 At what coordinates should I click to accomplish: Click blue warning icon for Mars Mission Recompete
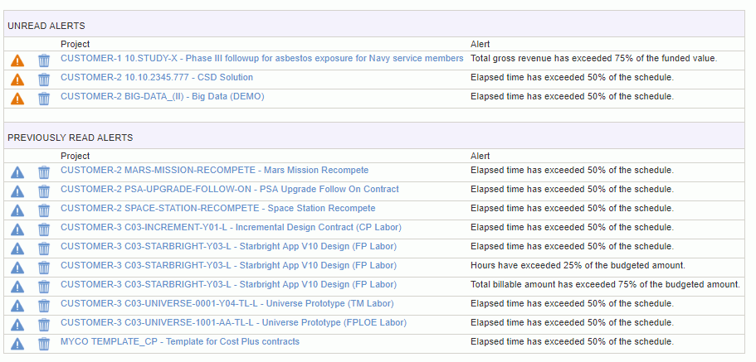17,172
